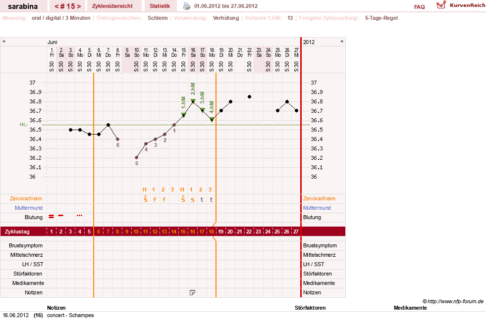Click the temperature point on day 7
The image size is (486, 327).
[x=108, y=125]
